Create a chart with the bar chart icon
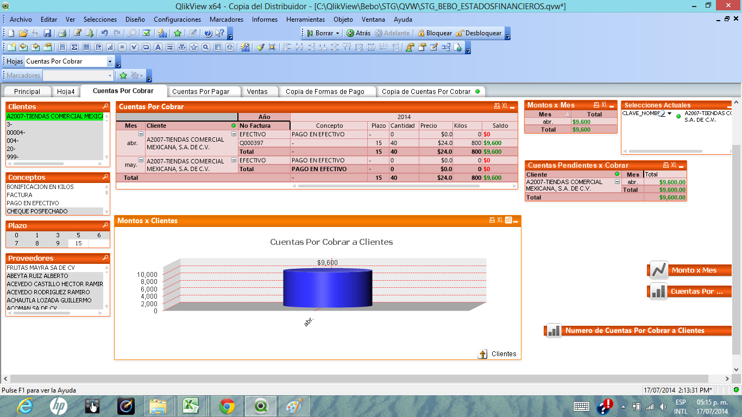The image size is (742, 417). pos(110,47)
